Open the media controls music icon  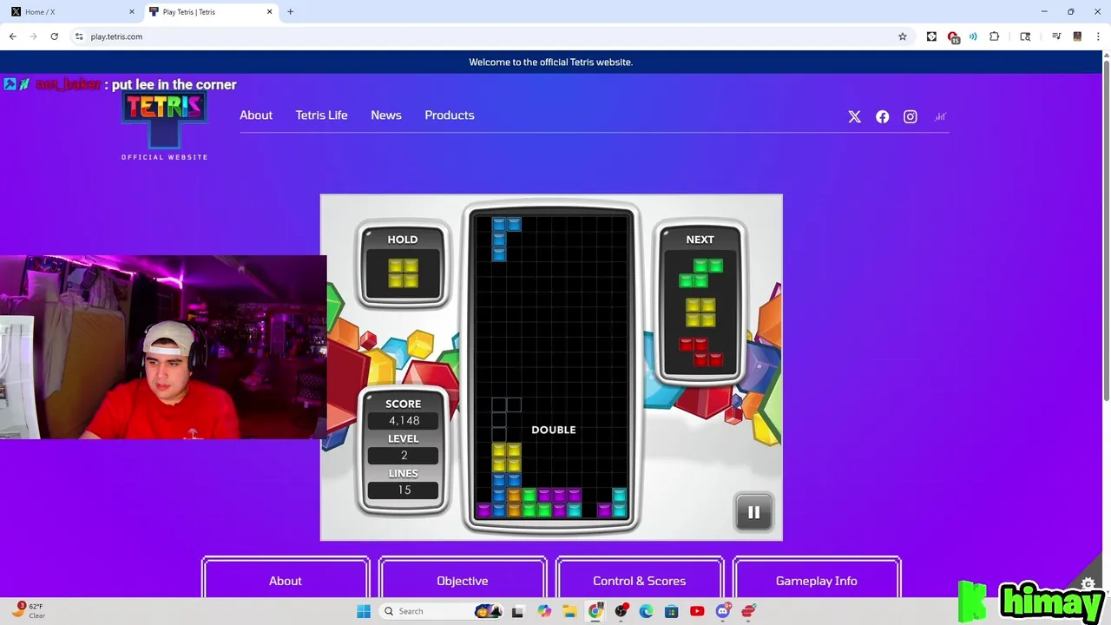click(1056, 36)
